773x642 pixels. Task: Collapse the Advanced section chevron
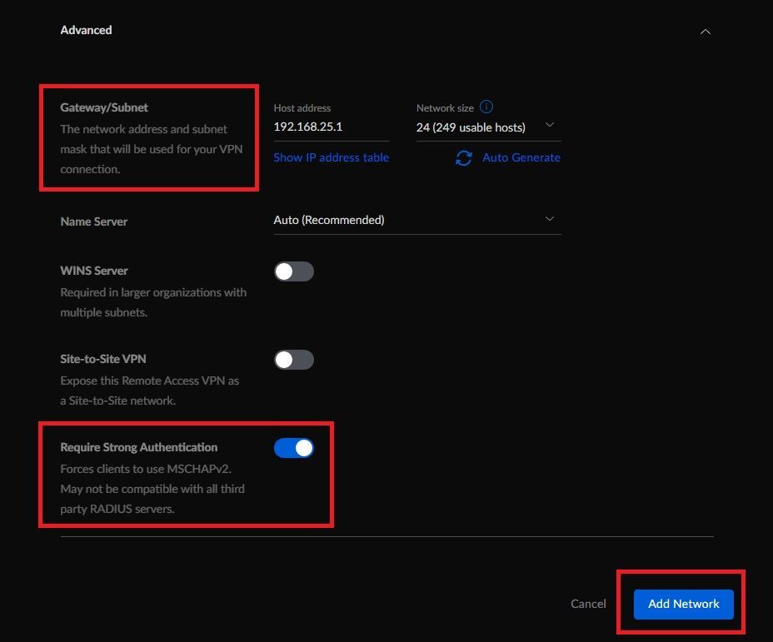click(x=705, y=32)
